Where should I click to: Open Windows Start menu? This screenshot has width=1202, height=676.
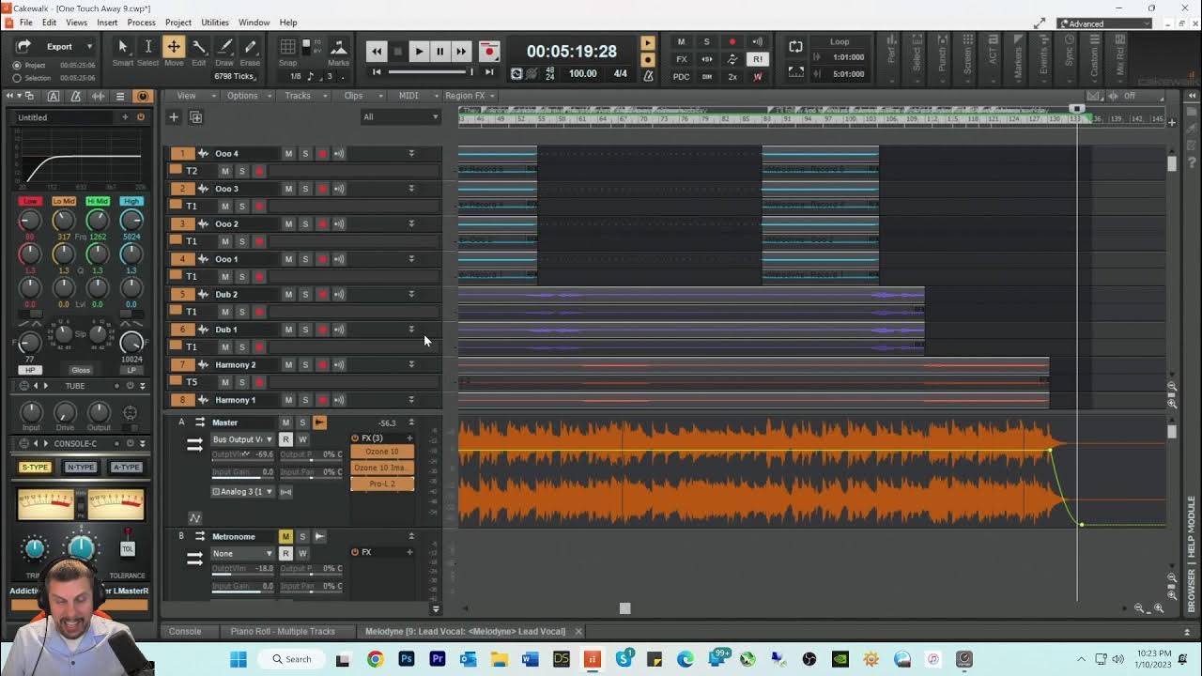coord(239,659)
